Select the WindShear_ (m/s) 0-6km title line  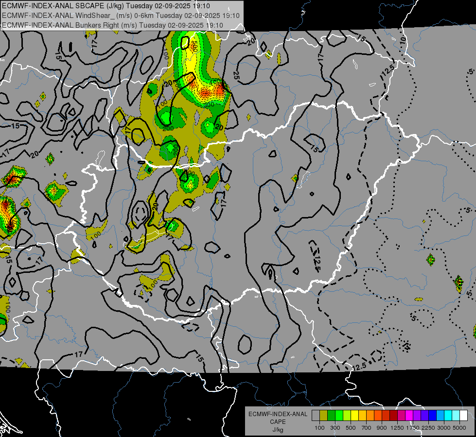121,16
